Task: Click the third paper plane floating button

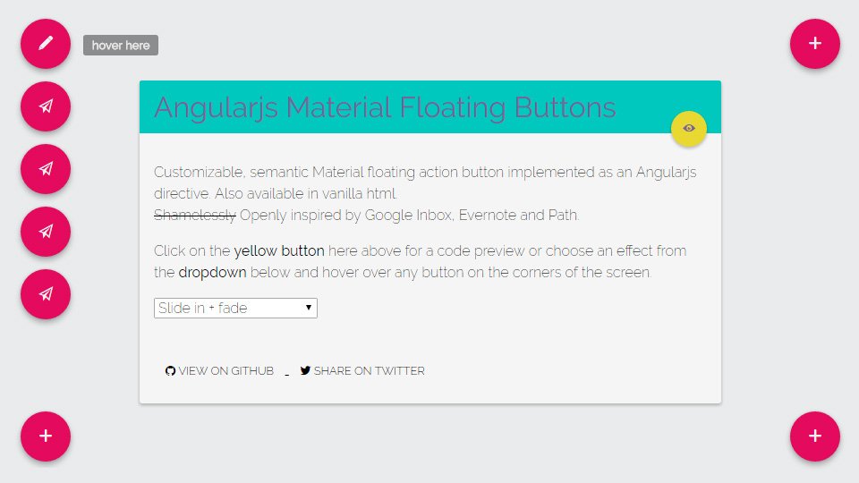Action: (46, 232)
